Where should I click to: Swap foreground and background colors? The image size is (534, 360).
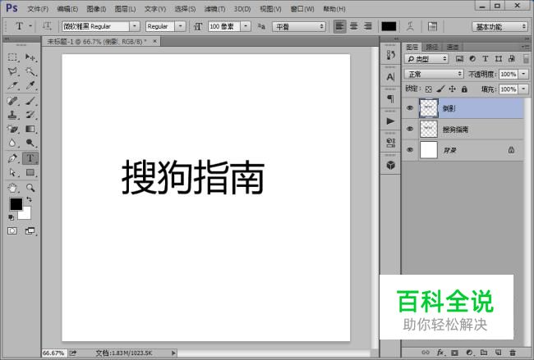point(29,199)
